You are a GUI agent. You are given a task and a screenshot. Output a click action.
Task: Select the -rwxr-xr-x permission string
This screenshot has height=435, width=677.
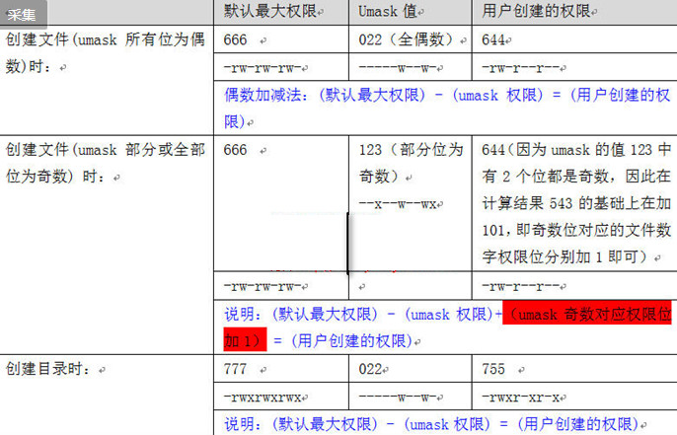pyautogui.click(x=523, y=397)
